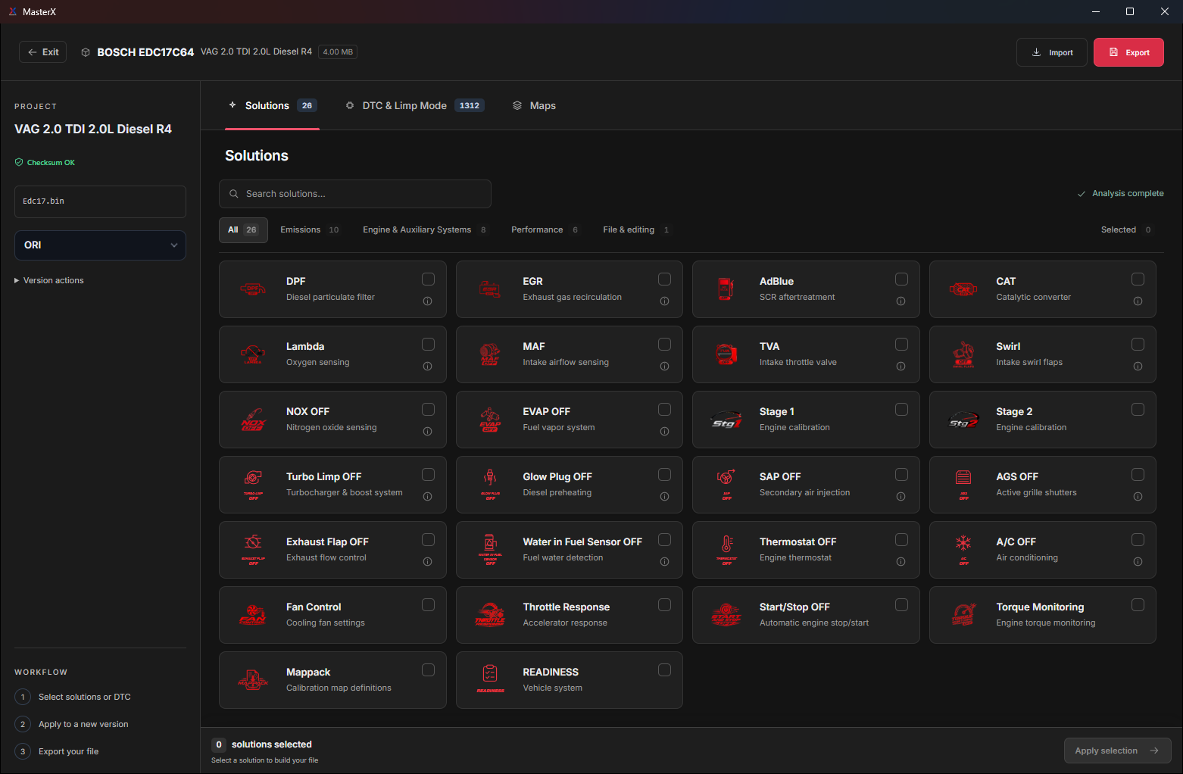Import a file with the Import button
1183x774 pixels.
point(1052,52)
